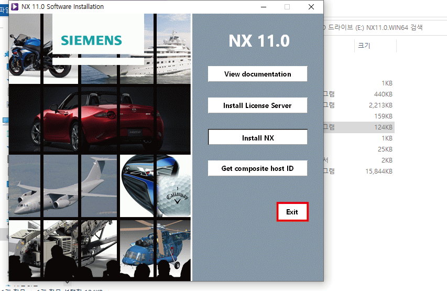Close the NX 11.0 Software Installation window
The image size is (447, 291).
click(311, 7)
